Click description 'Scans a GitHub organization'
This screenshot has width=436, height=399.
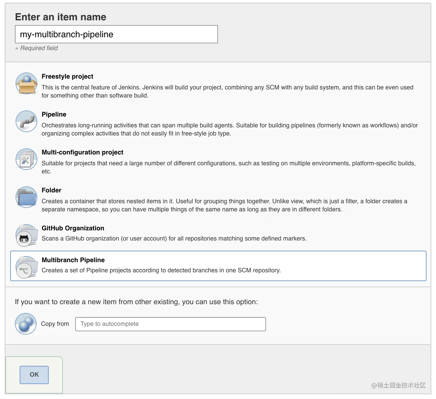(x=174, y=238)
